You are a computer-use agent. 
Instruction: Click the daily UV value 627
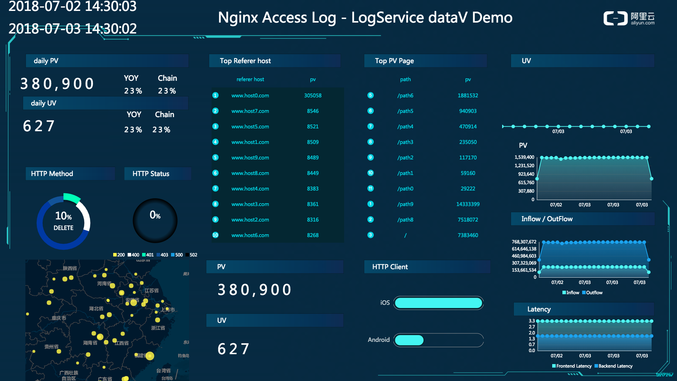click(x=39, y=126)
